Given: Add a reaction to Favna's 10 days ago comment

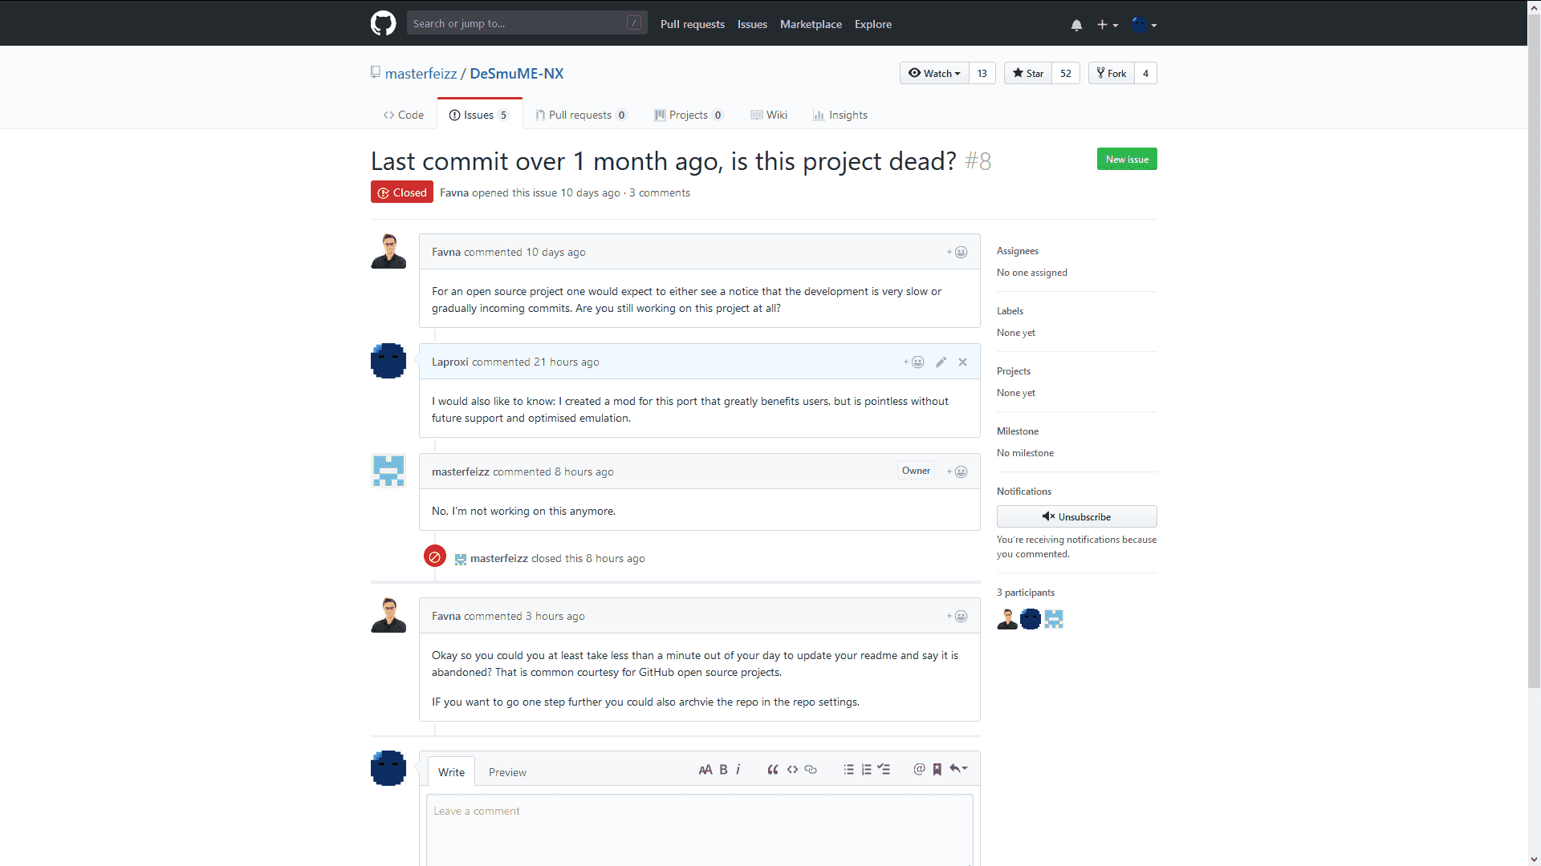Looking at the screenshot, I should pyautogui.click(x=957, y=253).
